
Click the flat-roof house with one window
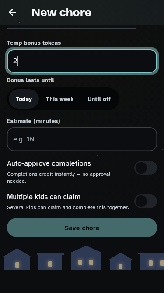point(50,262)
